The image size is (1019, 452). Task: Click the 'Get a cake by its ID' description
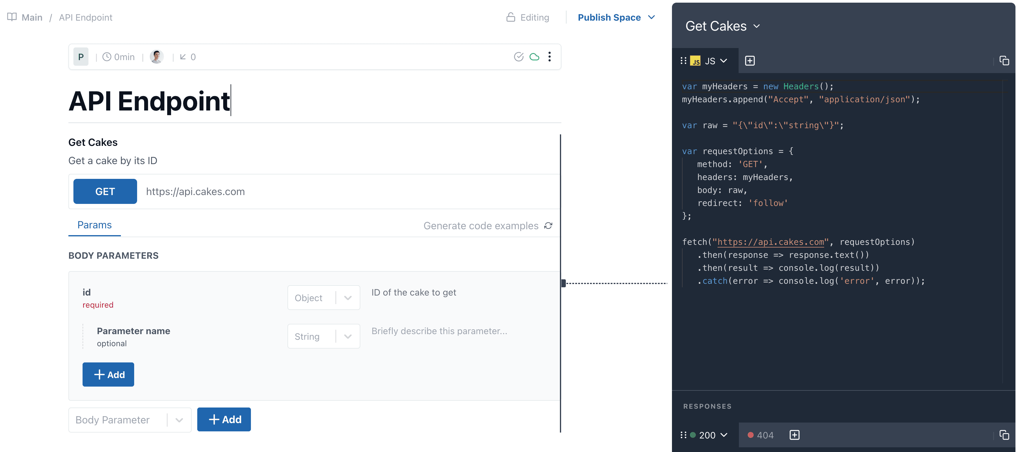pos(113,161)
